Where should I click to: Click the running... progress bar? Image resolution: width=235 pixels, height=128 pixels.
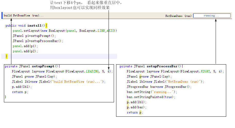212,16
